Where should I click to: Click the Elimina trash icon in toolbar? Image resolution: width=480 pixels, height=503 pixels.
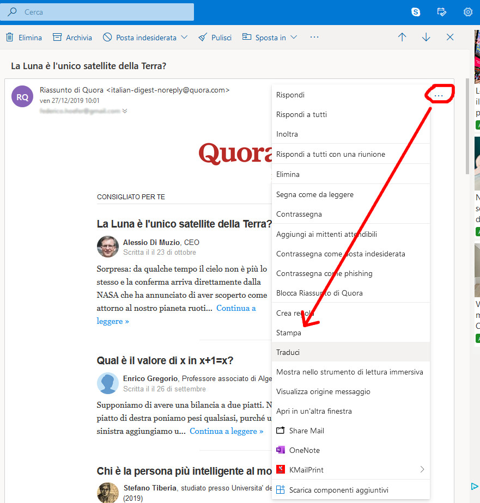tap(10, 38)
